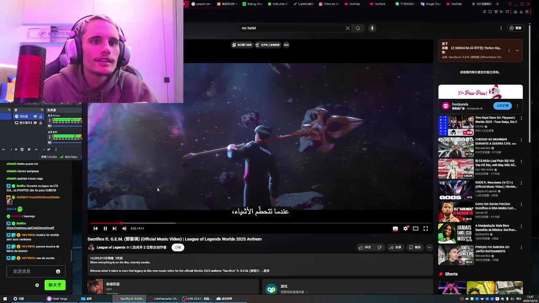Mute Mic/Aux speaker icon in OBS mixer

(x=50, y=126)
